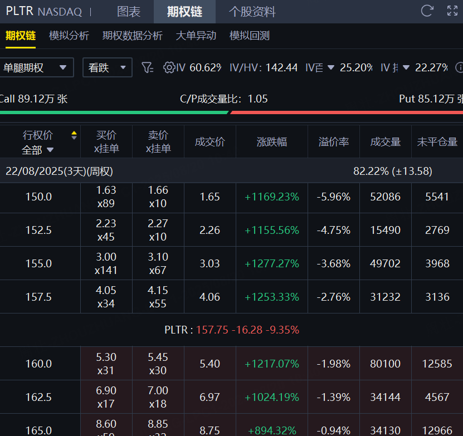The width and height of the screenshot is (463, 436).
Task: Open the IV rank dropdown arrow before 22.27%
Action: click(x=406, y=67)
